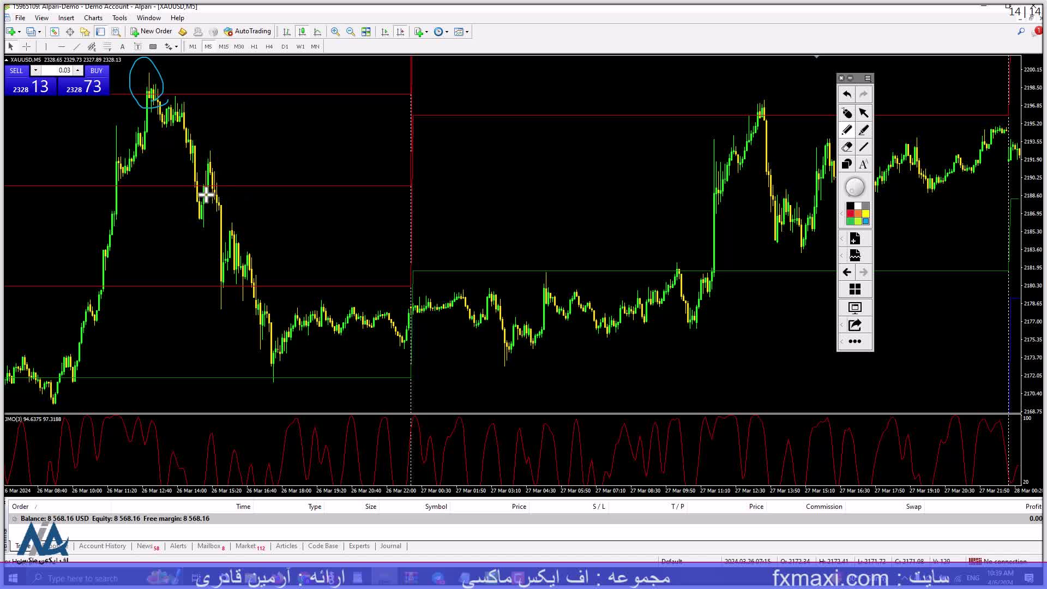Click undo arrow in annotation panel

point(847,94)
